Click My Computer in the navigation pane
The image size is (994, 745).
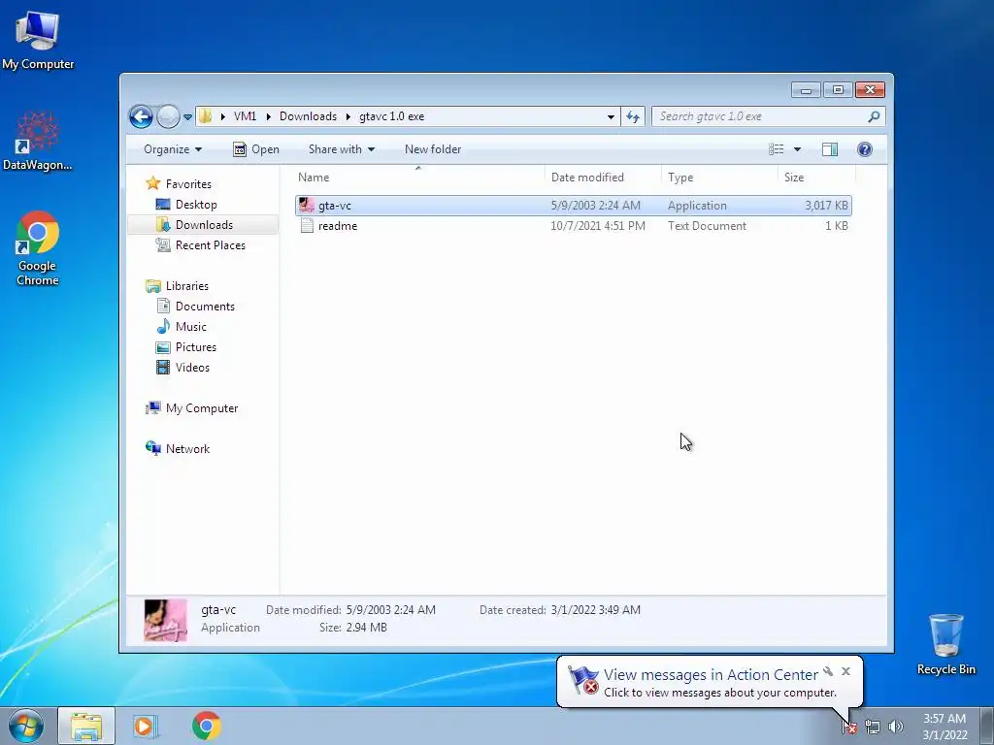202,408
